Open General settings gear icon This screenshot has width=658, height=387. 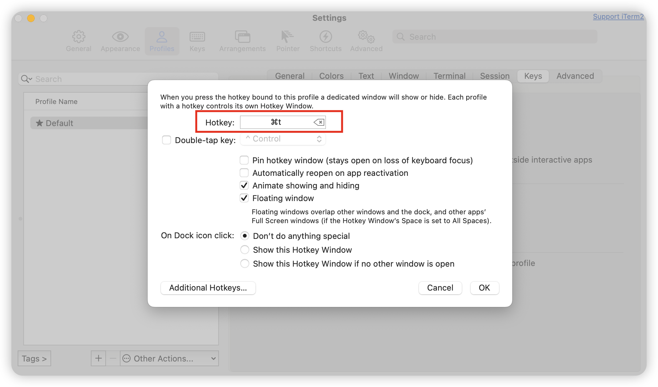coord(79,37)
